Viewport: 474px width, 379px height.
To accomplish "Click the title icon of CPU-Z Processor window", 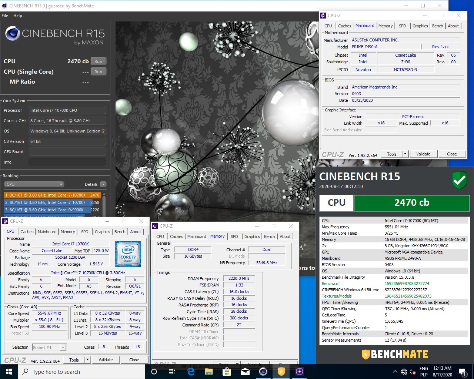I will point(5,221).
